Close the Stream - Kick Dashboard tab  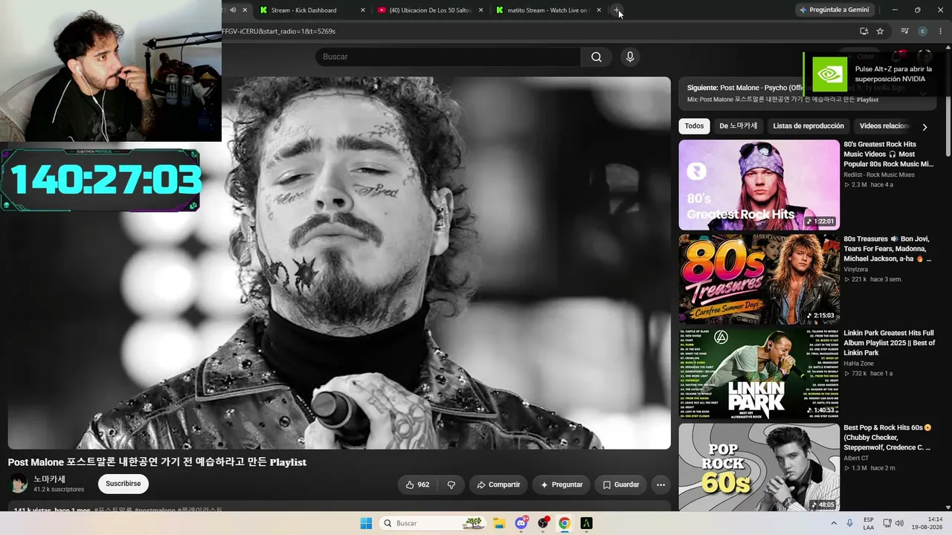pos(363,10)
